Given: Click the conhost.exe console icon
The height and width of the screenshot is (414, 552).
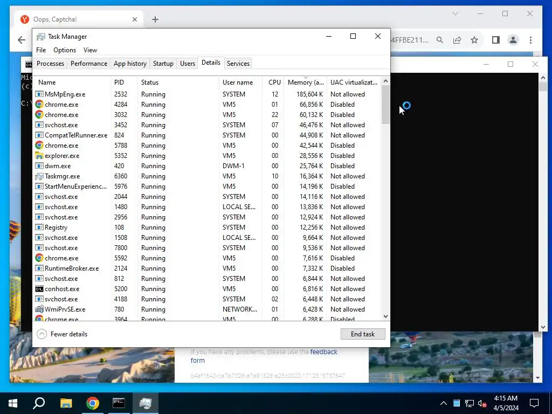Looking at the screenshot, I should [x=39, y=289].
